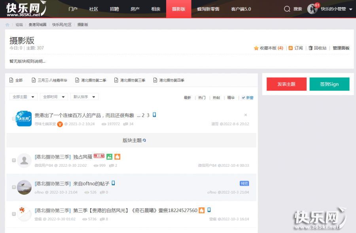
Task: Open the 蜂淘新零售 nav item
Action: click(208, 9)
